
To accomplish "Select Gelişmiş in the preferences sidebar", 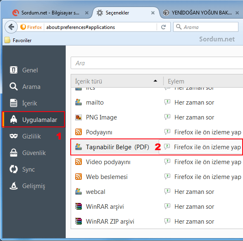I will (x=34, y=186).
